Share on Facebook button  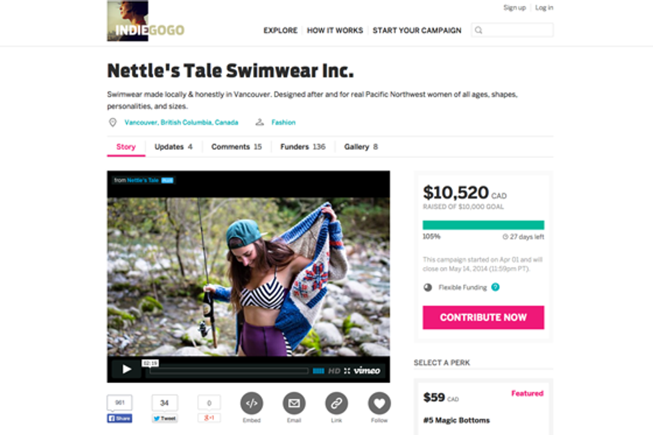[119, 418]
